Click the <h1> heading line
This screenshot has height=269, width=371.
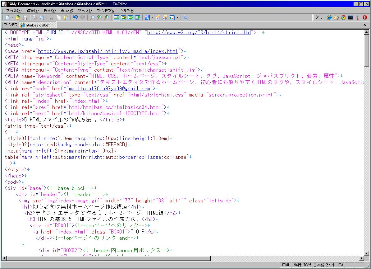pos(83,207)
